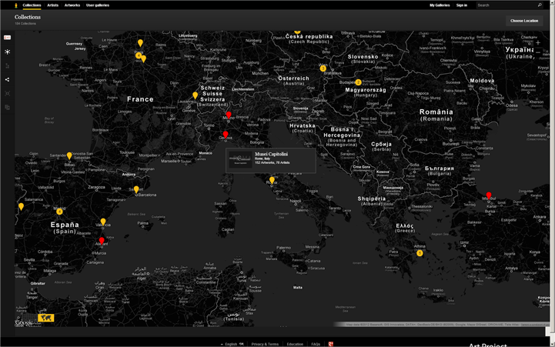This screenshot has width=555, height=347.
Task: Click the red pin at Milano
Action: coord(229,115)
